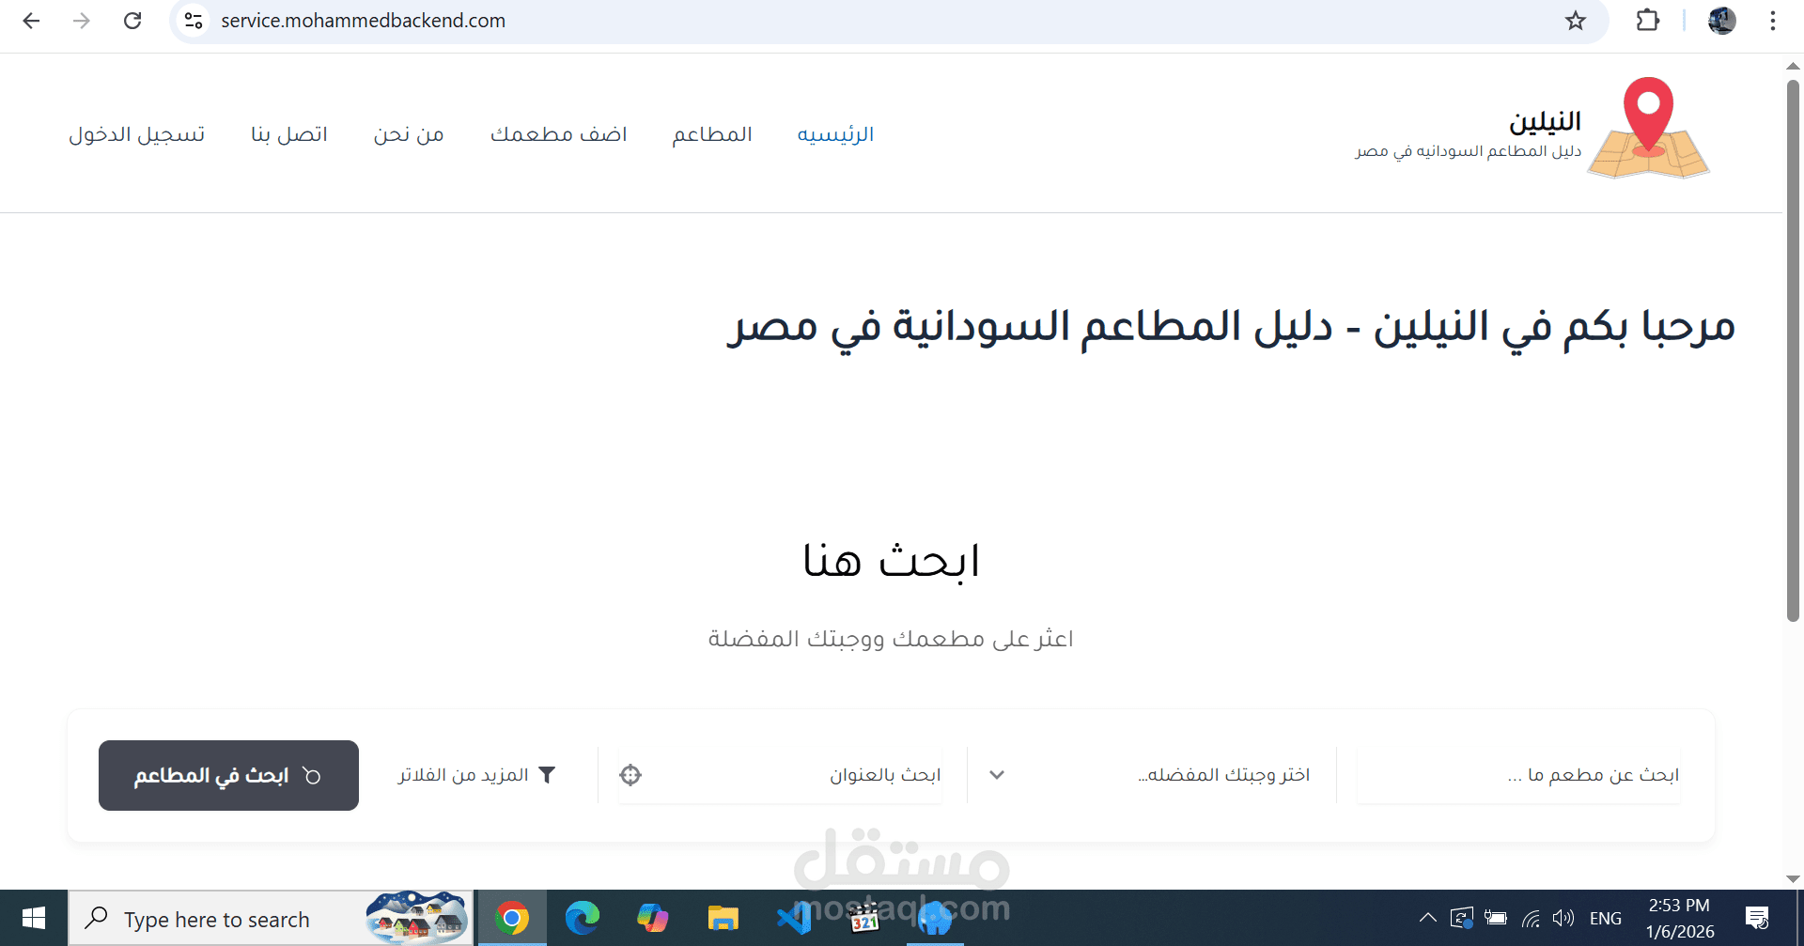Open Chrome from the taskbar
The height and width of the screenshot is (946, 1804).
[x=512, y=918]
